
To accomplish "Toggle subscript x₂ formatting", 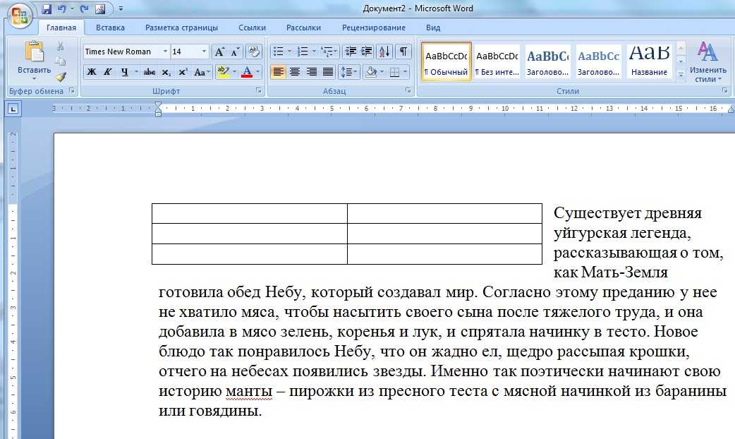I will point(166,72).
